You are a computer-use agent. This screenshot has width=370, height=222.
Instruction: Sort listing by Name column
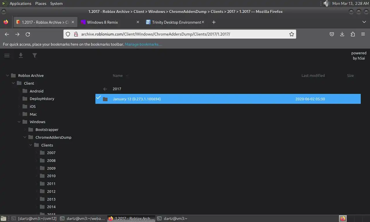118,75
